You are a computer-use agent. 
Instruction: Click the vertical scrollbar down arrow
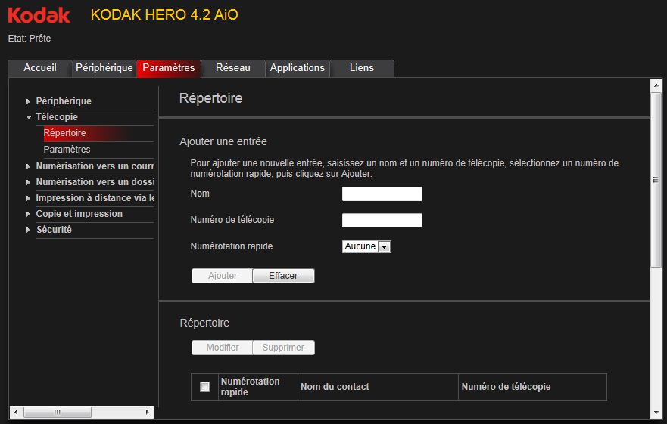tap(656, 412)
